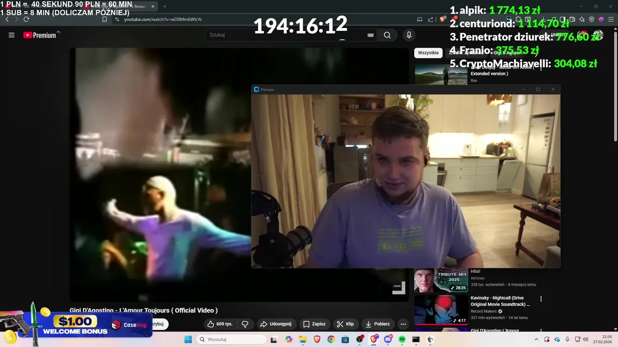
Task: Create a clip with the Klip button
Action: coord(345,324)
